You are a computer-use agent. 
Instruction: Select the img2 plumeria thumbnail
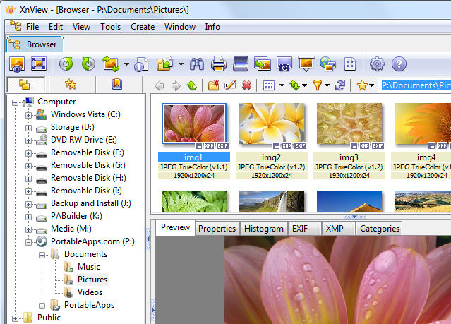272,124
